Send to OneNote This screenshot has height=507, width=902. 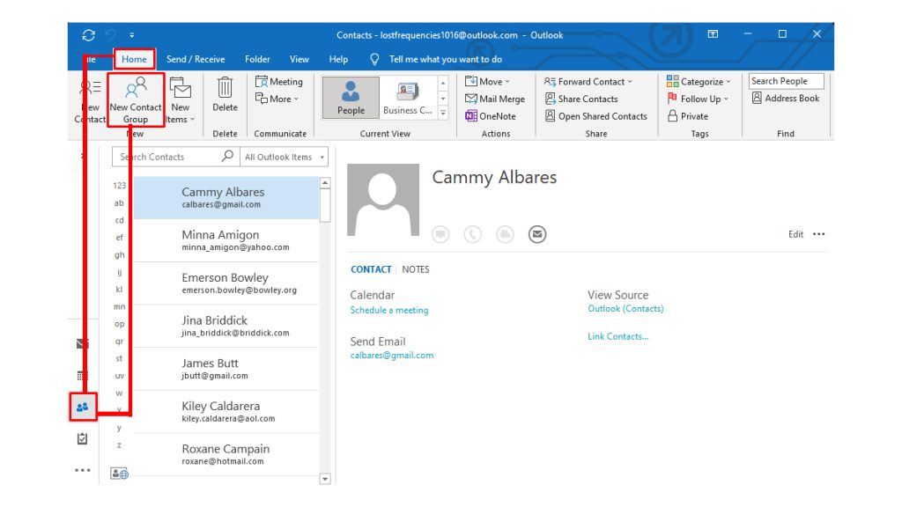pos(491,116)
